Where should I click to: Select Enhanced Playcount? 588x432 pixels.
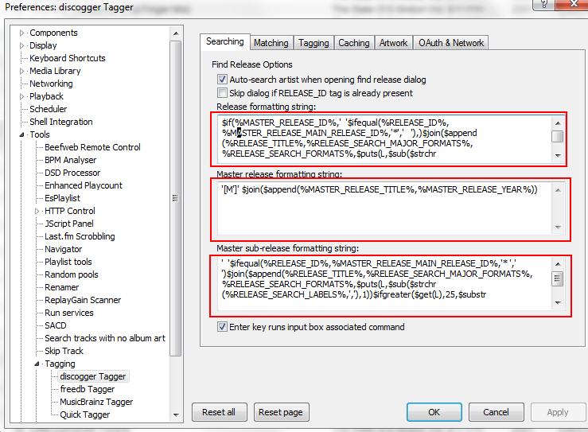84,185
